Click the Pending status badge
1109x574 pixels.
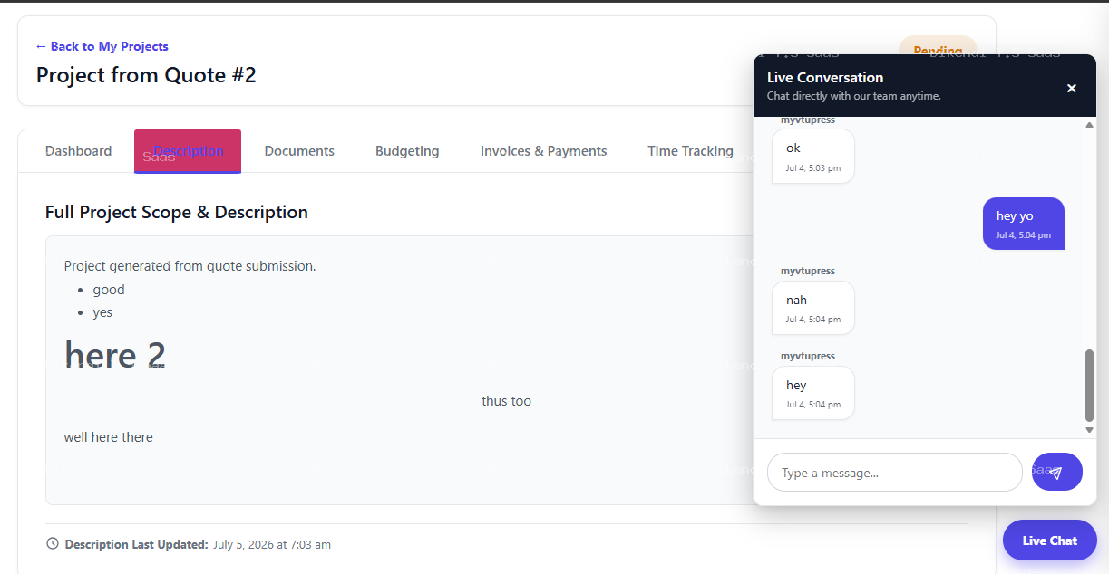[x=938, y=52]
